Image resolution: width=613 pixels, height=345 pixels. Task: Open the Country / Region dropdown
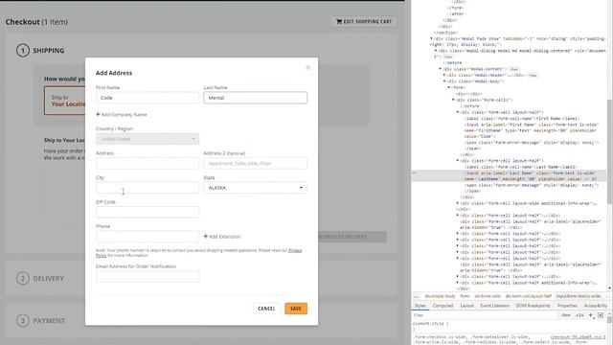coord(148,139)
